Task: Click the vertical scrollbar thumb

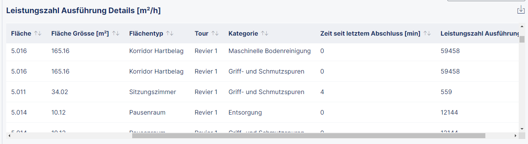Action: tap(522, 39)
